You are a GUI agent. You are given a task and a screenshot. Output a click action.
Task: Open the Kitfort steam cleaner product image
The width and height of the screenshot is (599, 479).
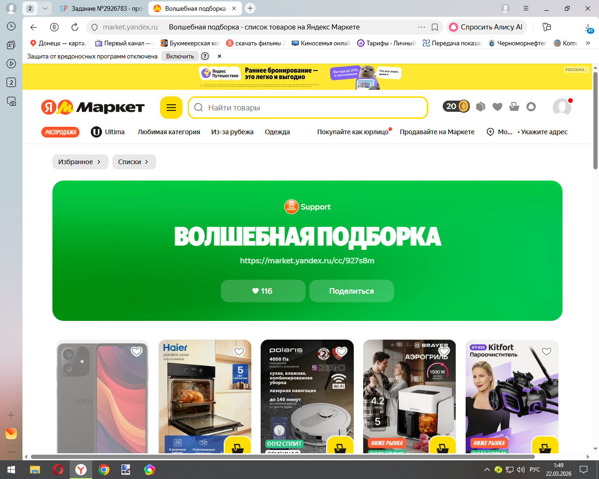pos(512,396)
